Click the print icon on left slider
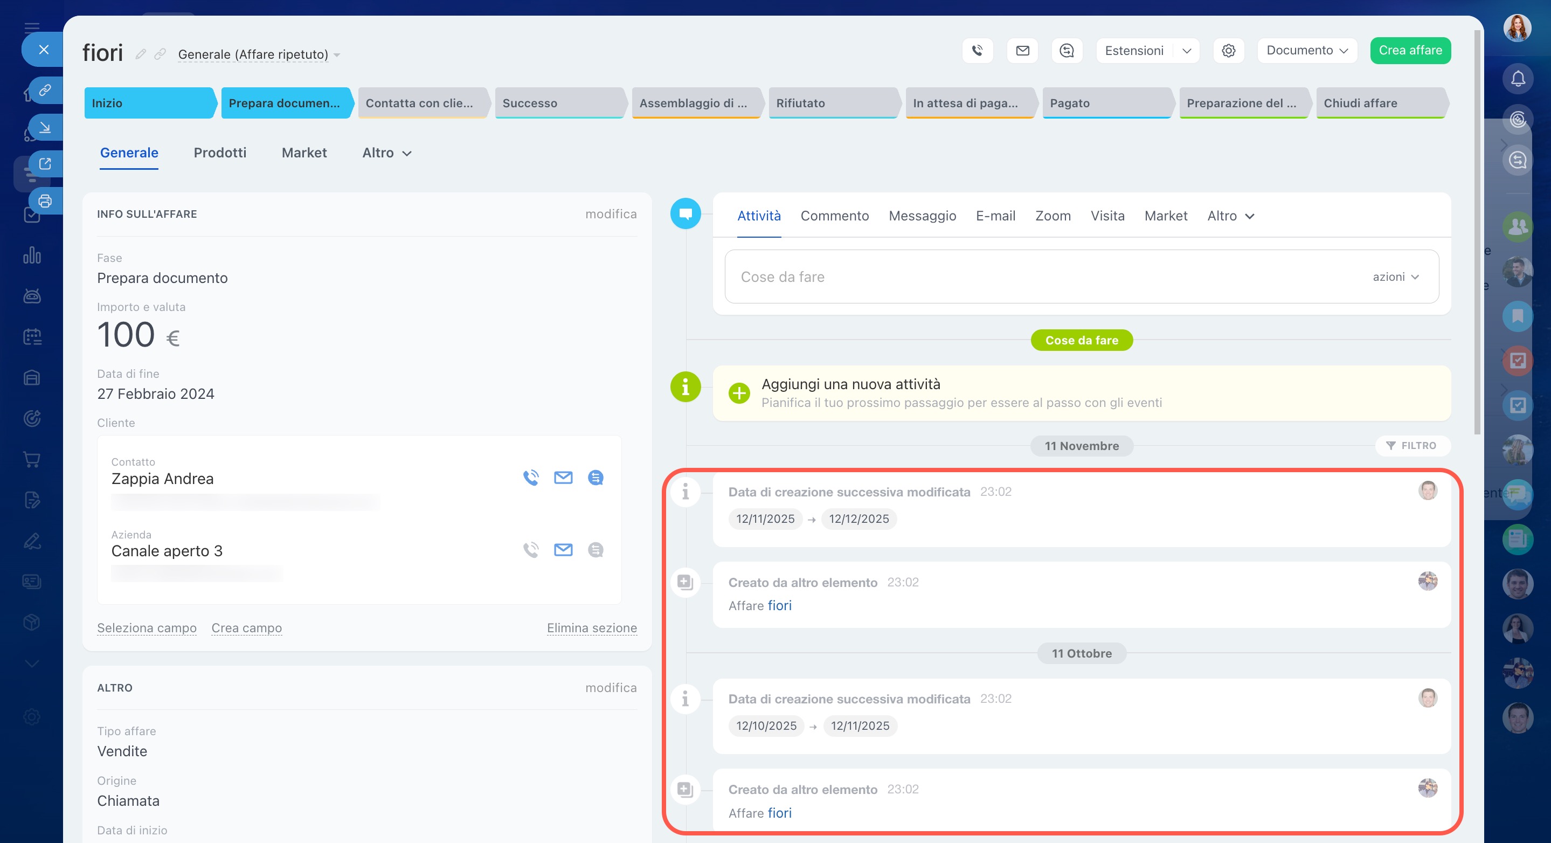The width and height of the screenshot is (1551, 843). (x=45, y=201)
